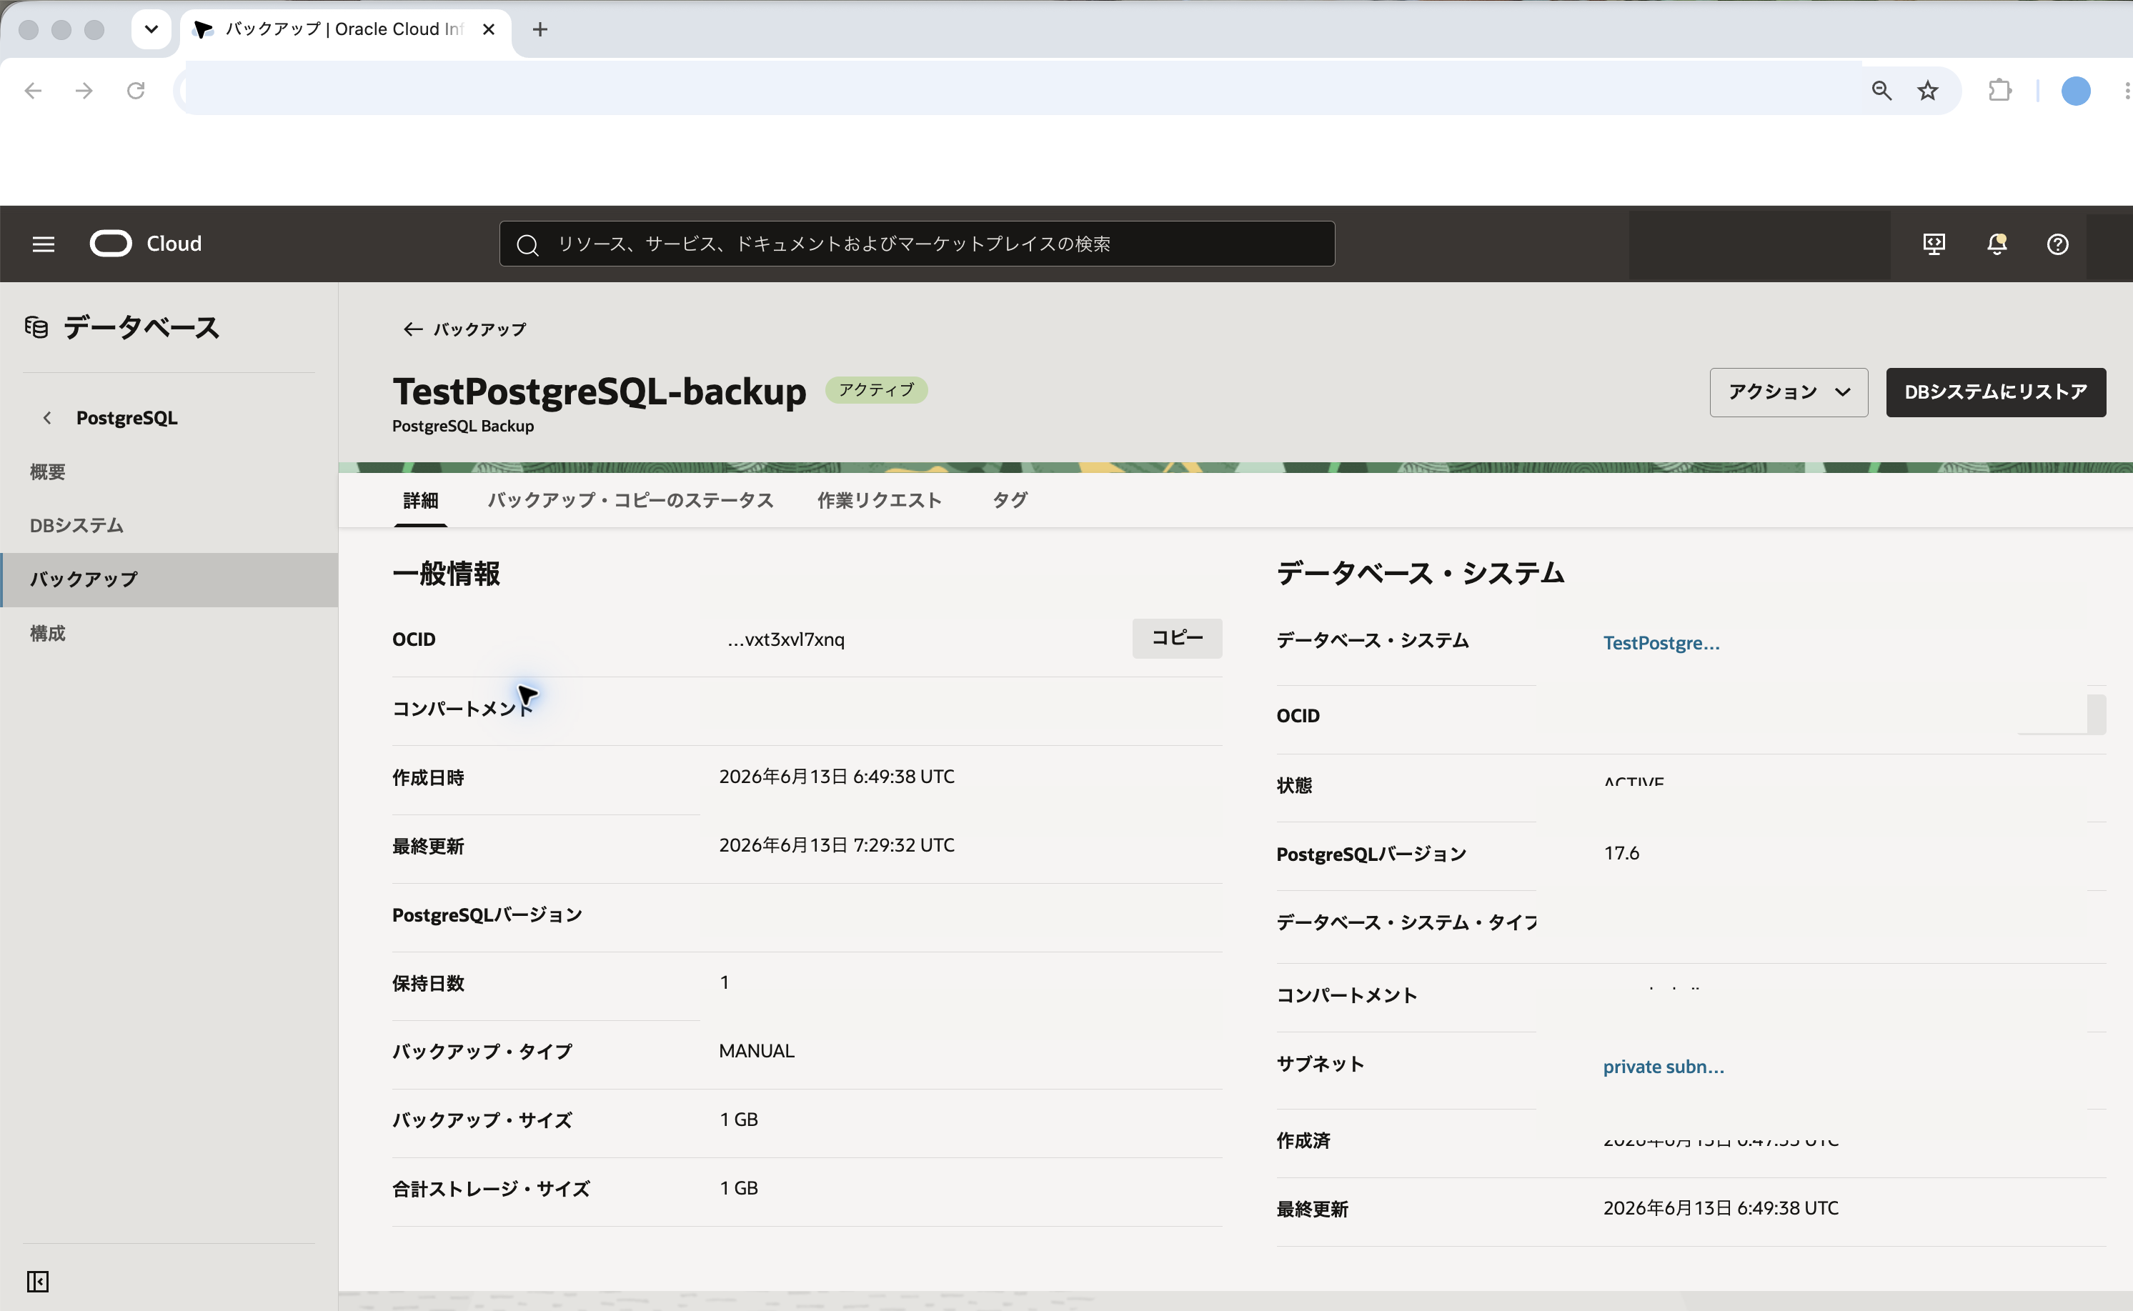Click 最終更新 value 2026年6月13日 7:29:32 UTC

pyautogui.click(x=837, y=845)
